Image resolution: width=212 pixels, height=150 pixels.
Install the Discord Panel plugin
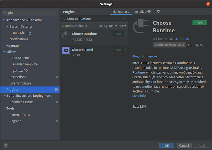(x=118, y=50)
